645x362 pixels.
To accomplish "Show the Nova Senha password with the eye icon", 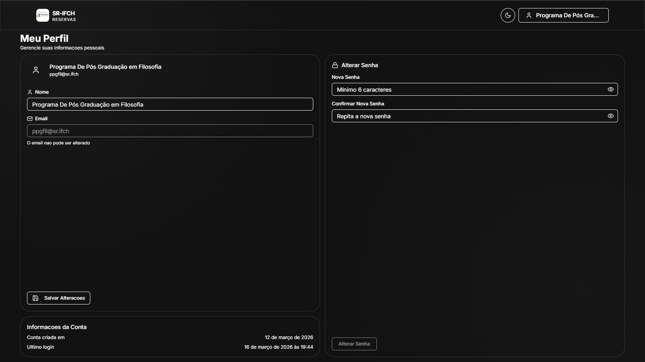I will tap(610, 89).
